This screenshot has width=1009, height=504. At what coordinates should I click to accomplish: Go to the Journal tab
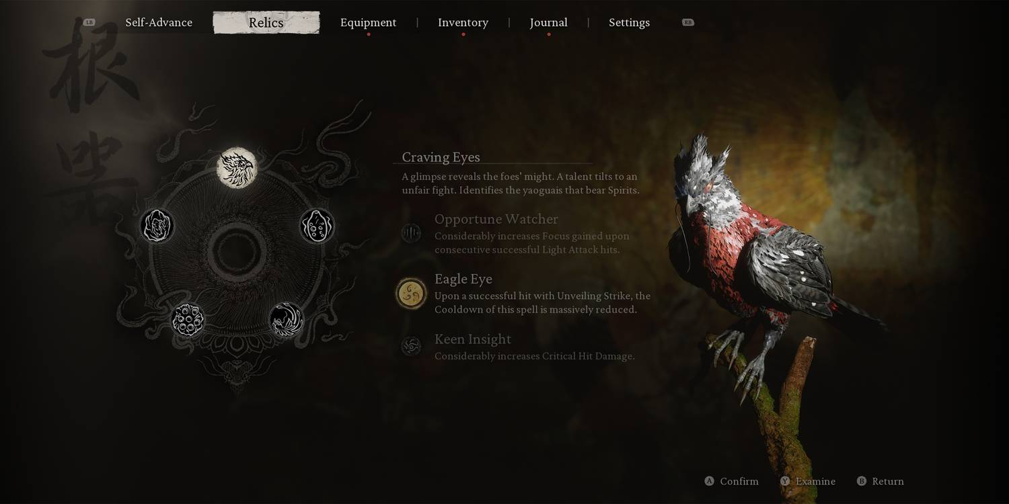[x=548, y=22]
